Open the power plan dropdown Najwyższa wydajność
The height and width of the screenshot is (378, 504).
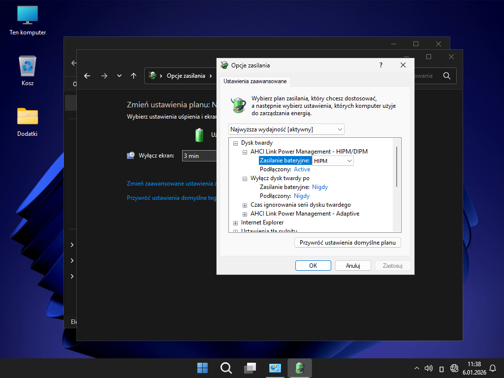(286, 129)
